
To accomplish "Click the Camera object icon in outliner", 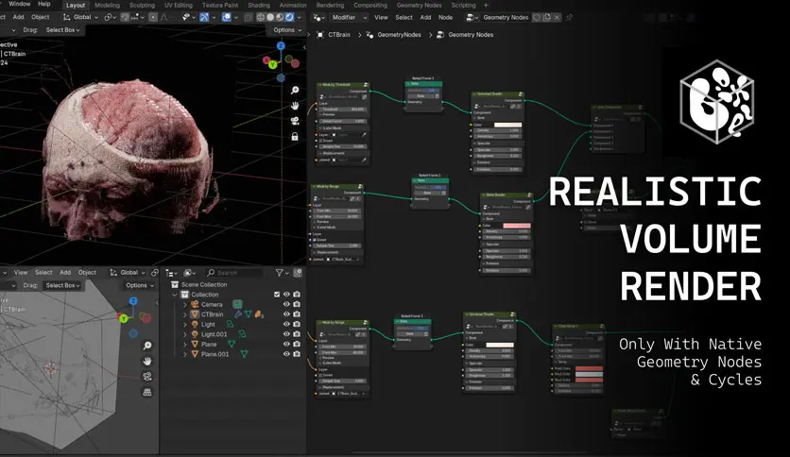I will coord(195,304).
